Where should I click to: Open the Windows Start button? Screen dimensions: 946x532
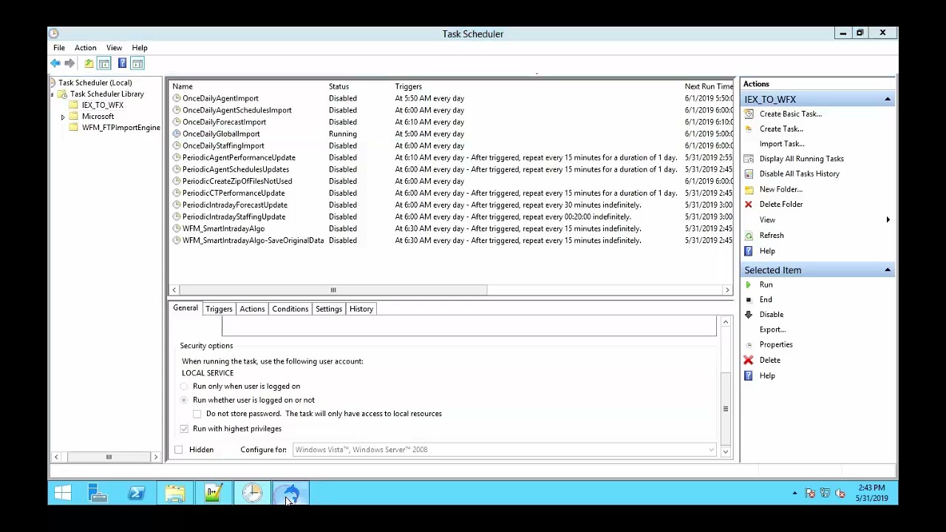[62, 493]
